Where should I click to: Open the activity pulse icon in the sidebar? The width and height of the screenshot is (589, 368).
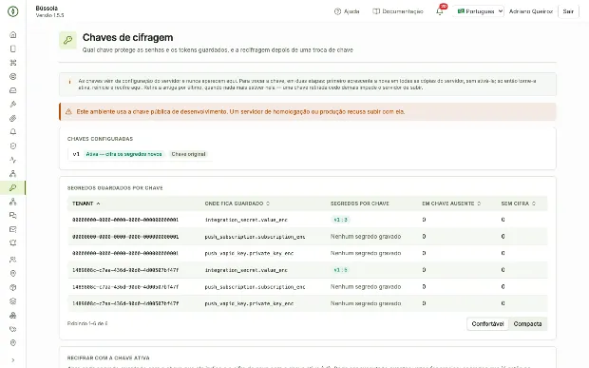point(12,160)
